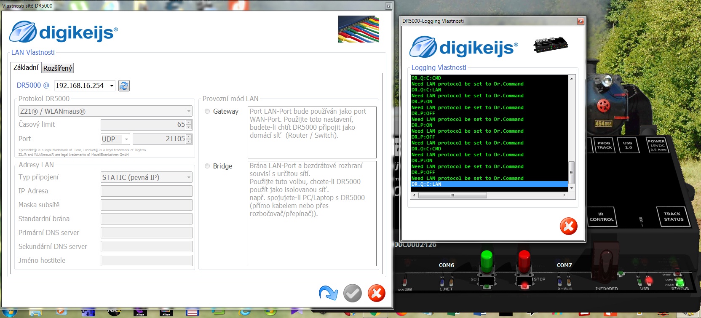Switch to the Rozšířený tab
This screenshot has height=318, width=701.
point(58,68)
